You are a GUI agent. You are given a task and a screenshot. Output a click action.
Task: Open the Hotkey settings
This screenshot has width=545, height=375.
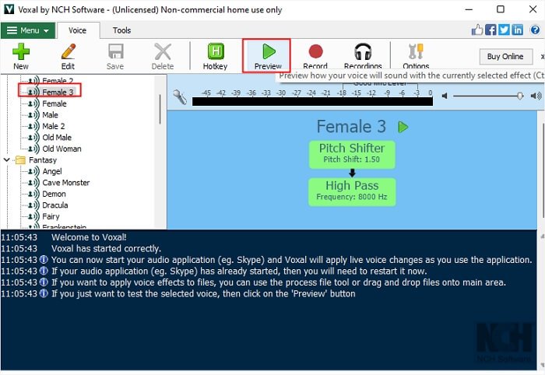tap(216, 56)
